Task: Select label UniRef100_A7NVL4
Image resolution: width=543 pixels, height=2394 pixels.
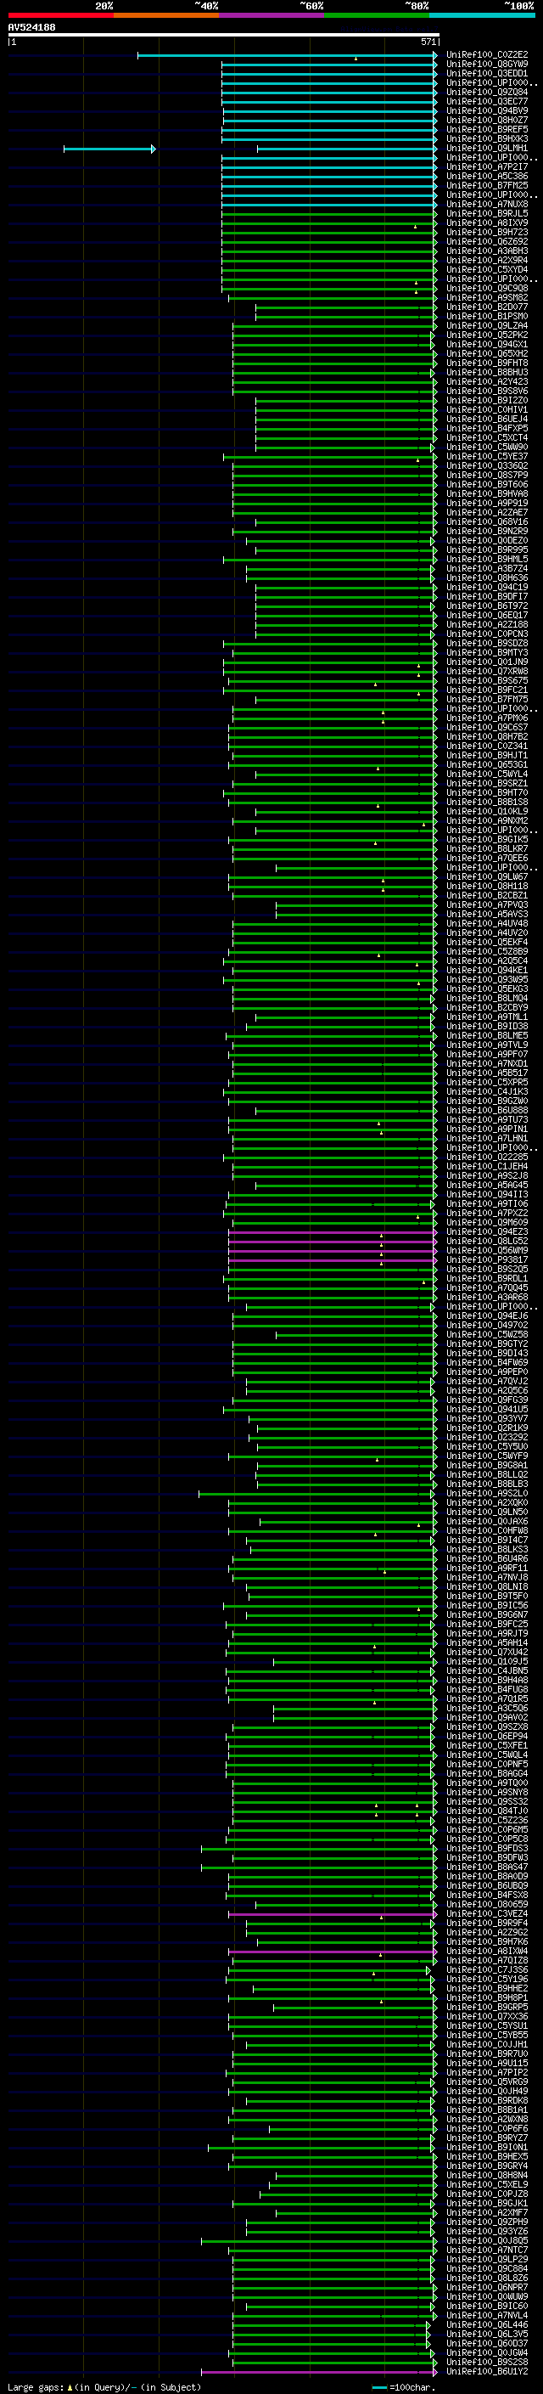Action: (486, 2317)
